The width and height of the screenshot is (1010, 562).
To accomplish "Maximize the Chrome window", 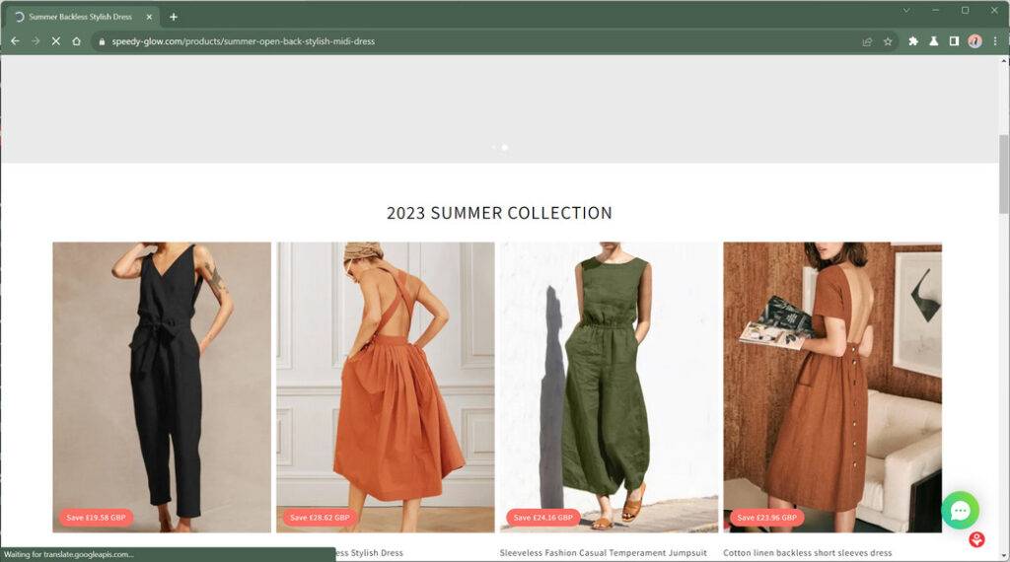I will pyautogui.click(x=965, y=10).
